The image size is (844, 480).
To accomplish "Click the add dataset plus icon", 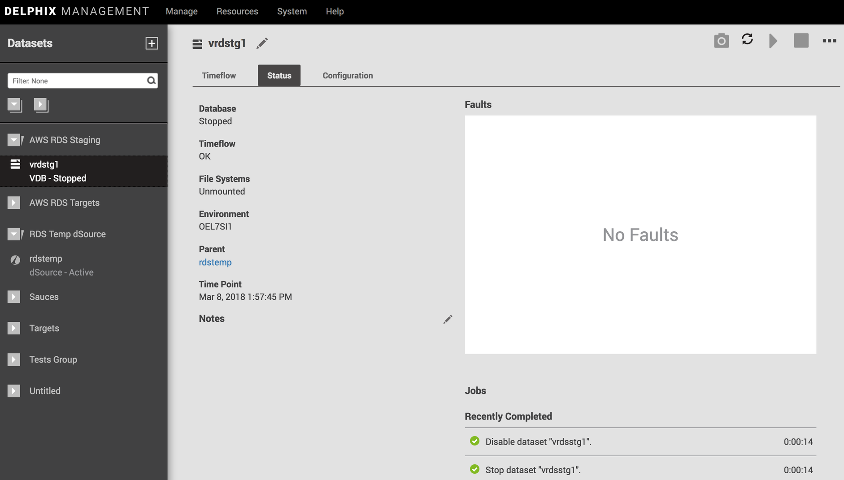I will coord(152,43).
